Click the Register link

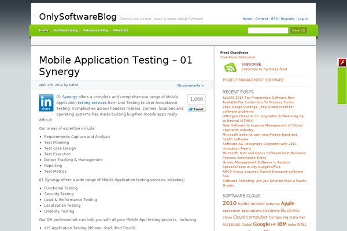point(287,19)
